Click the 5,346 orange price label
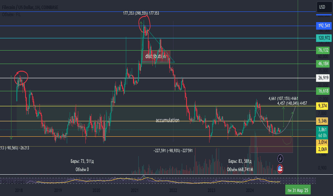The height and width of the screenshot is (196, 333). pyautogui.click(x=322, y=121)
